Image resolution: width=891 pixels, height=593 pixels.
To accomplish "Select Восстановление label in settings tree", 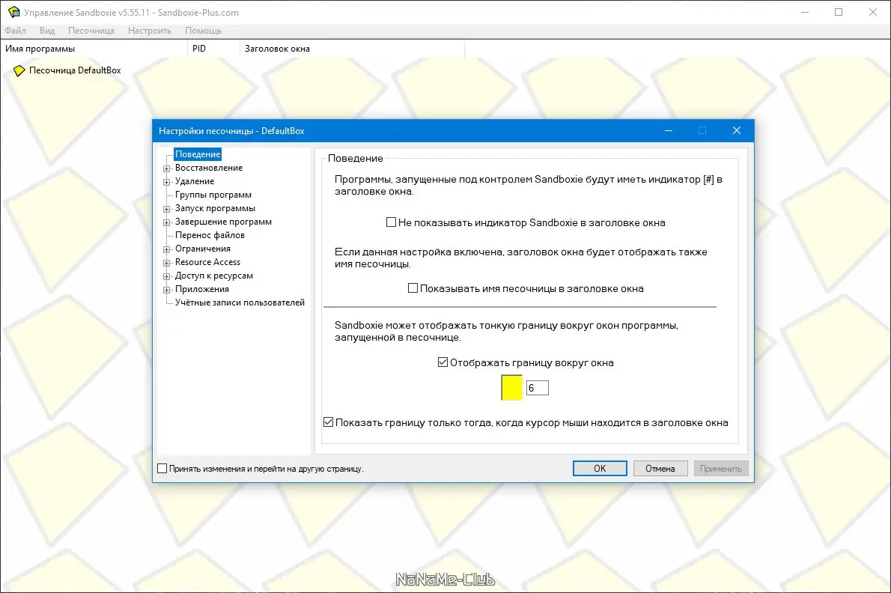I will 209,168.
